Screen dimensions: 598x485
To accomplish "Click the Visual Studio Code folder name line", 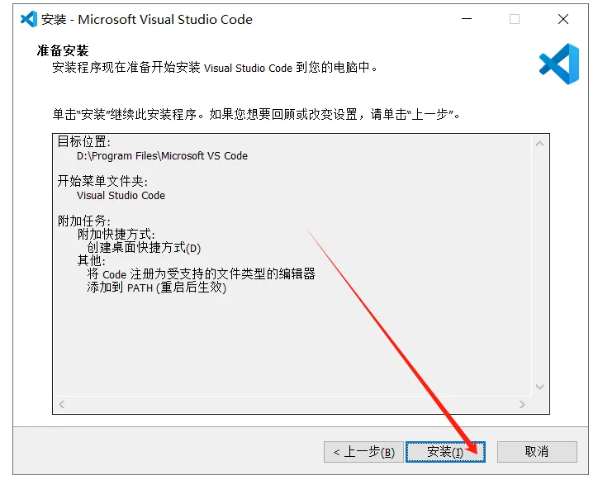I will (x=121, y=195).
